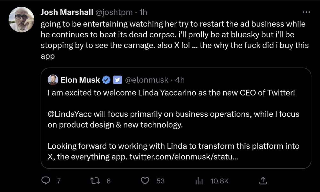Screen dimensions: 320x192
Task: Click the 1h timestamp on the tweet
Action: 143,12
